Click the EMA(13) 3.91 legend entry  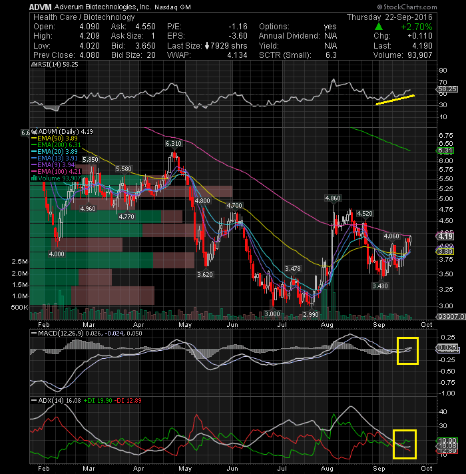57,158
